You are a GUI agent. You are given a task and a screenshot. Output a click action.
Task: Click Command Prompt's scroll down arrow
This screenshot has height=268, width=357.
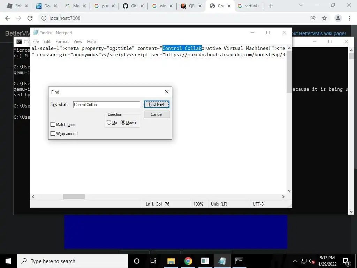[x=351, y=212]
